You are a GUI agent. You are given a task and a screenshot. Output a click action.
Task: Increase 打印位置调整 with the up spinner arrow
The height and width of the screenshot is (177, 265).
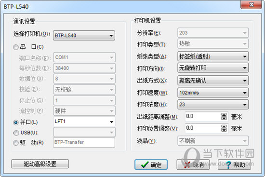pos(224,126)
